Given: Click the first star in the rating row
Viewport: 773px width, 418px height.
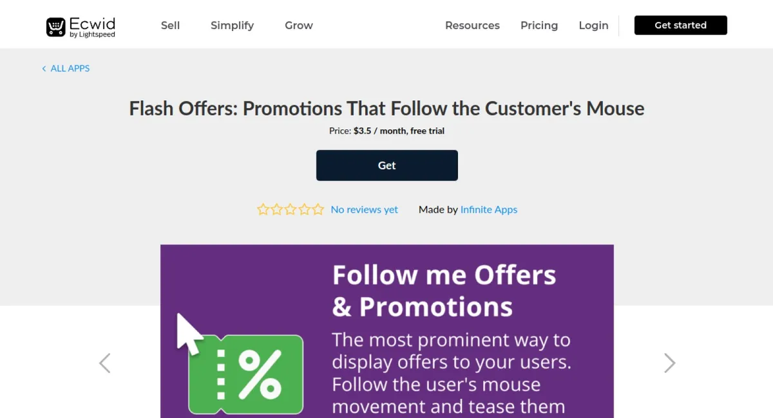Looking at the screenshot, I should [x=263, y=209].
